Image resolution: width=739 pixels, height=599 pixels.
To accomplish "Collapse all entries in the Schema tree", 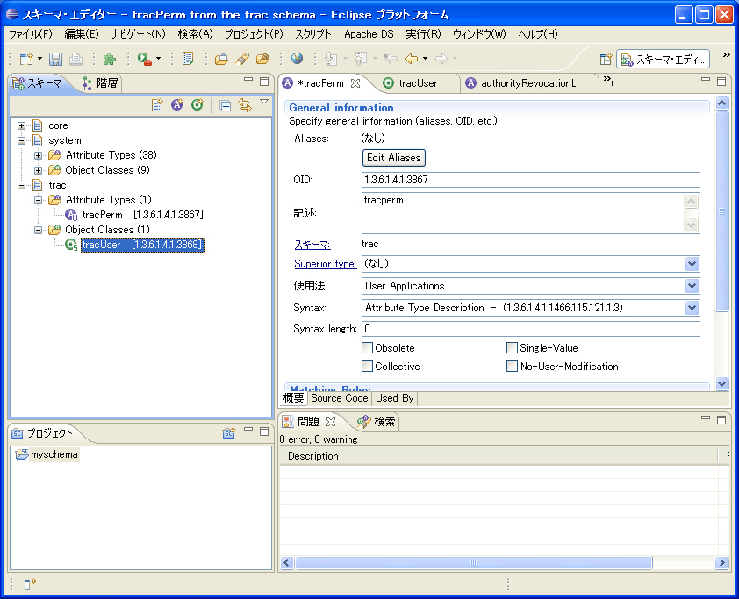I will [226, 104].
